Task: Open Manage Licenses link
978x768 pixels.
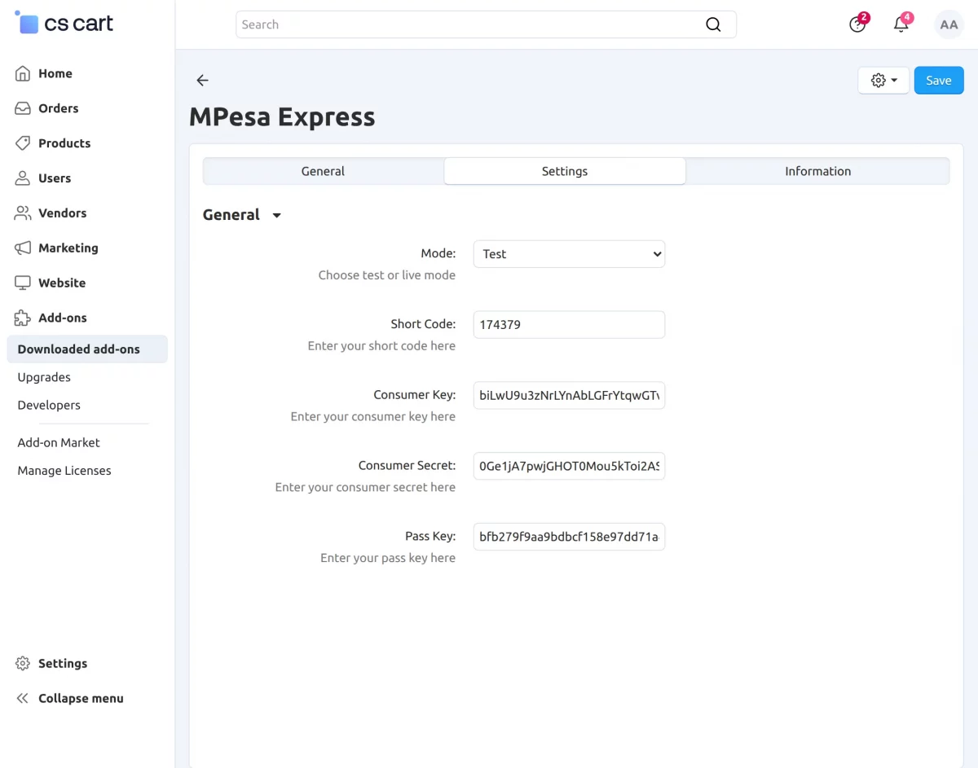Action: [64, 471]
